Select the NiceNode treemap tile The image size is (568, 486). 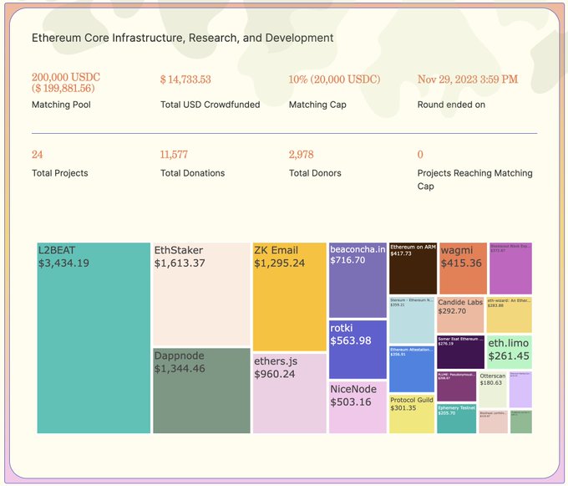tap(358, 407)
